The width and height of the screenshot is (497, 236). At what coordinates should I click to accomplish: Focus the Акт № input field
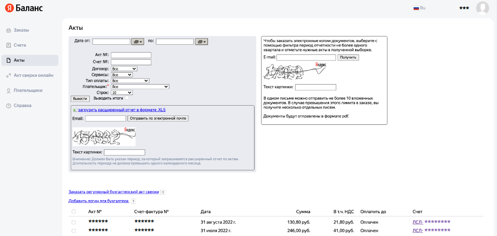click(x=131, y=55)
